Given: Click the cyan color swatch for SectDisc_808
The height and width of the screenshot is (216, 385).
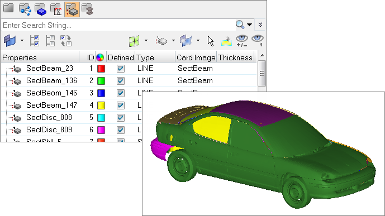Looking at the screenshot, I should [x=101, y=117].
